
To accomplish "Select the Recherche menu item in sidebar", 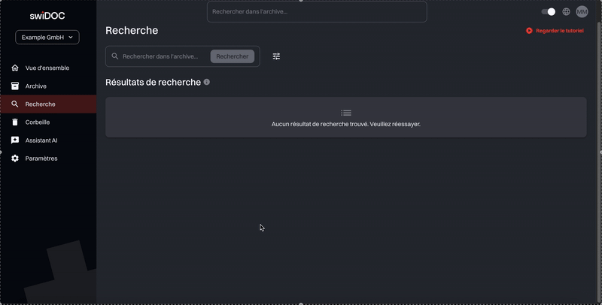I will click(41, 104).
